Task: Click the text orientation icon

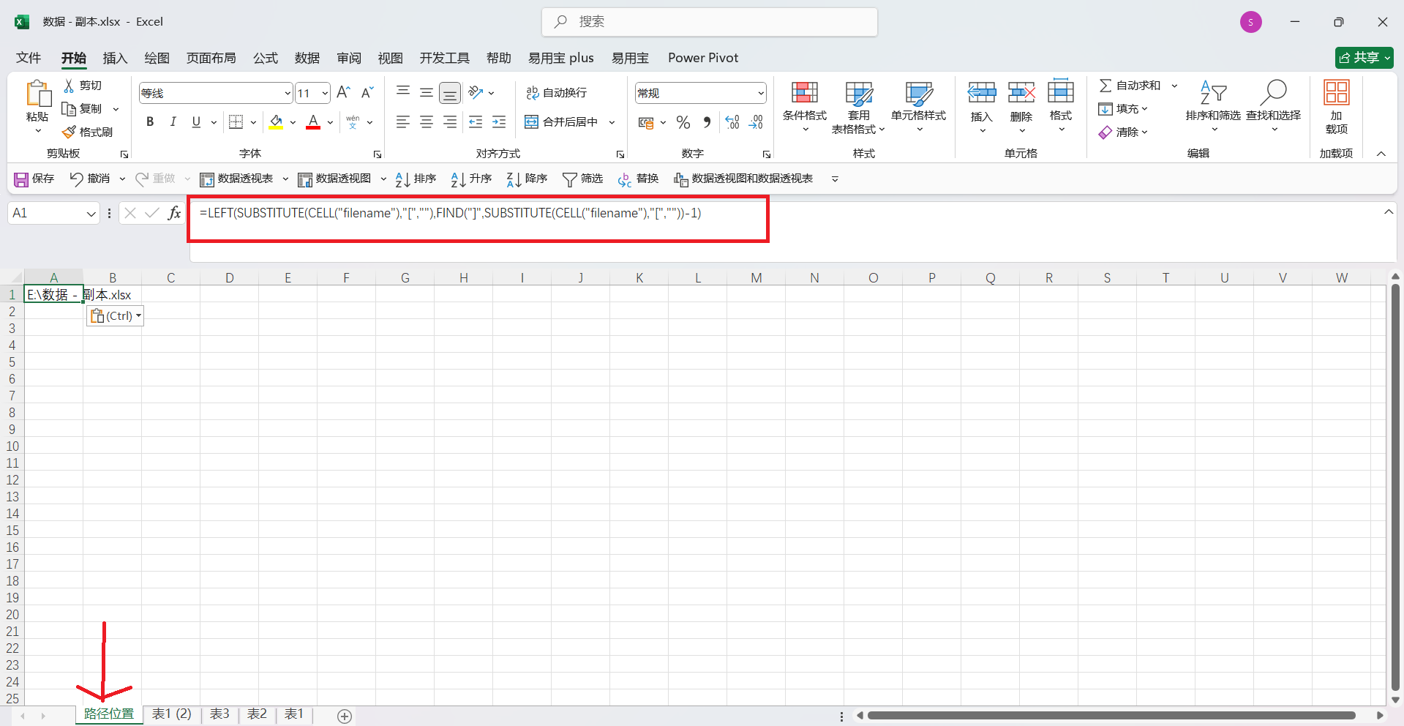Action: [476, 92]
